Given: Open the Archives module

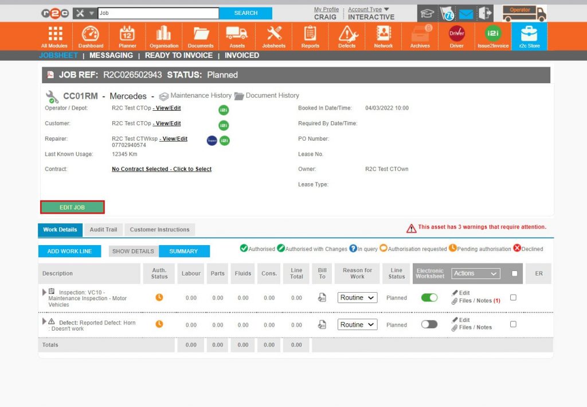Looking at the screenshot, I should point(420,36).
